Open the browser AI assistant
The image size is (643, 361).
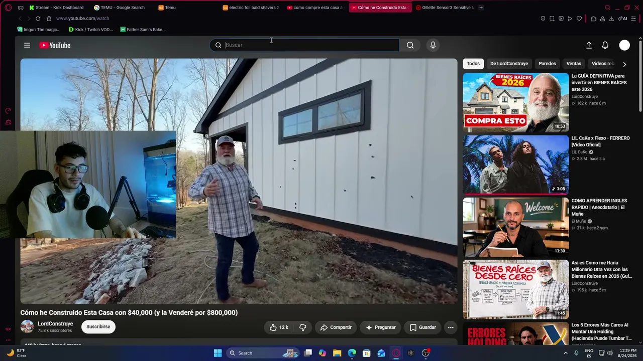pos(622,19)
